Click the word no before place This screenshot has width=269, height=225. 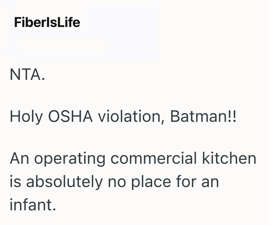(x=117, y=182)
